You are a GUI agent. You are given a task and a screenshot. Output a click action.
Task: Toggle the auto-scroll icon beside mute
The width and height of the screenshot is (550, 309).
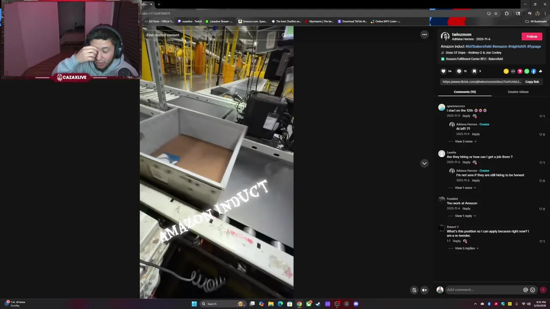point(414,290)
